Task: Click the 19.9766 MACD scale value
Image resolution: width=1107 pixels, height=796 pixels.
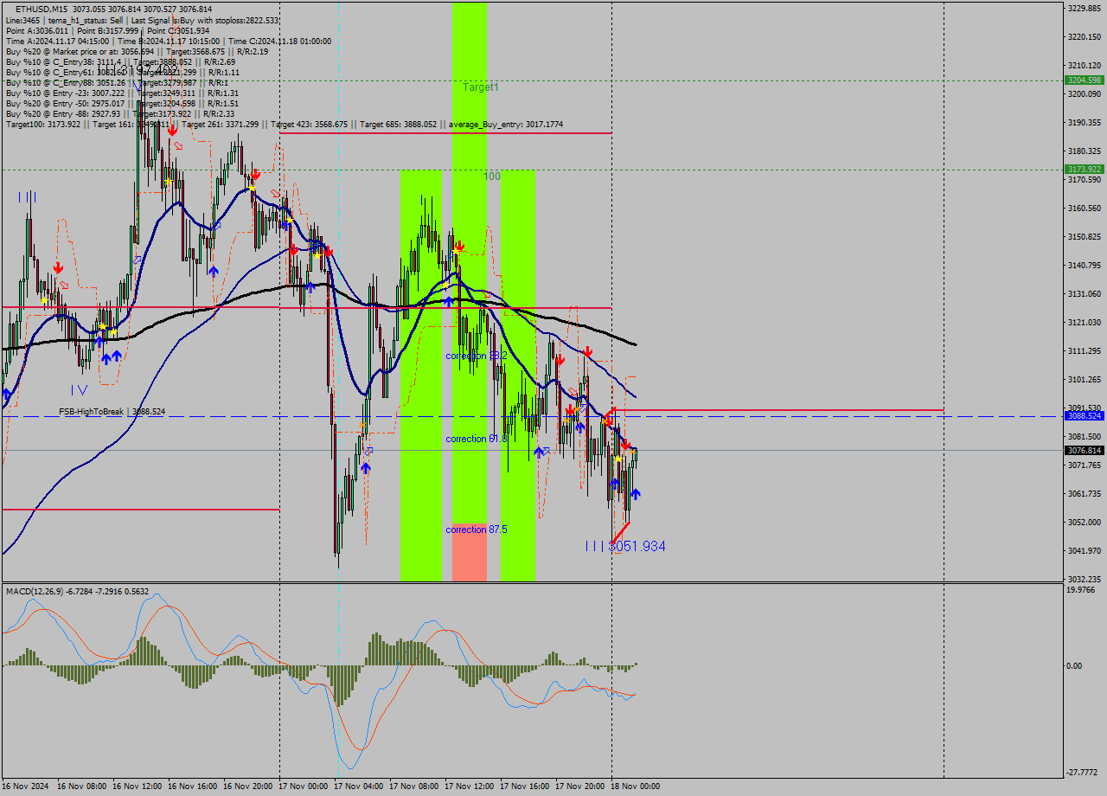Action: click(x=1081, y=590)
